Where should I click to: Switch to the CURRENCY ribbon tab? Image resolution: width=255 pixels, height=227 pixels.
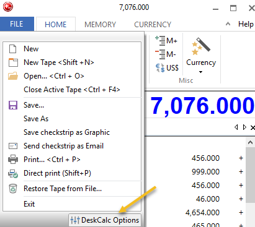pyautogui.click(x=153, y=25)
